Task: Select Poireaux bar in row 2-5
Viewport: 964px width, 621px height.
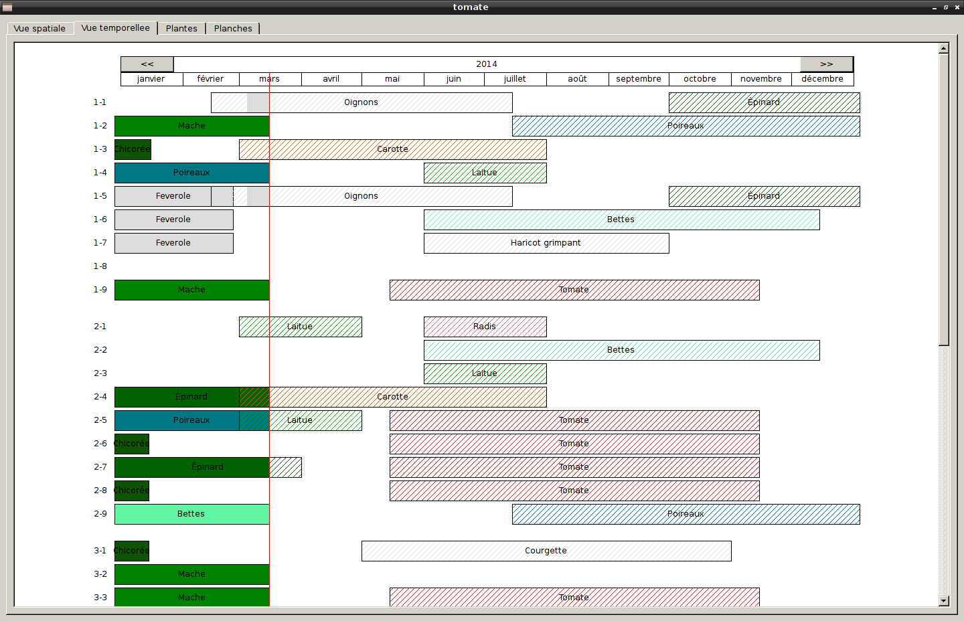Action: point(191,420)
